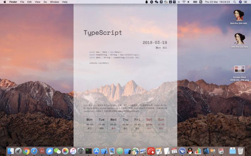251x156 pixels.
Task: Open Numbers chart app in Dock
Action: 198,151
